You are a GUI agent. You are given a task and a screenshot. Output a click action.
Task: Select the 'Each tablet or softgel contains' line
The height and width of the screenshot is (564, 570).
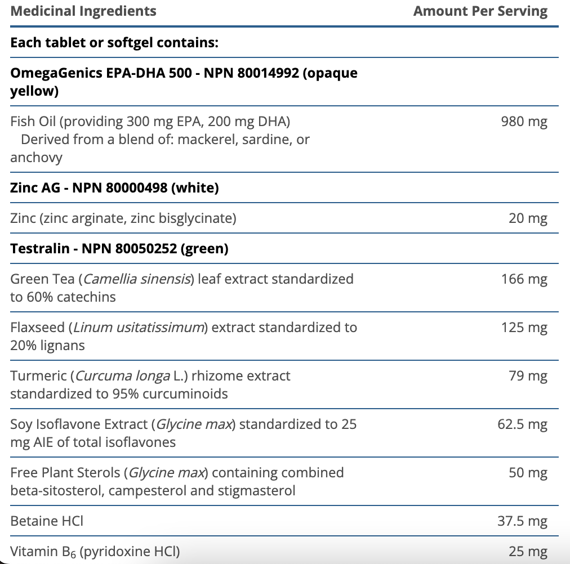pyautogui.click(x=114, y=43)
